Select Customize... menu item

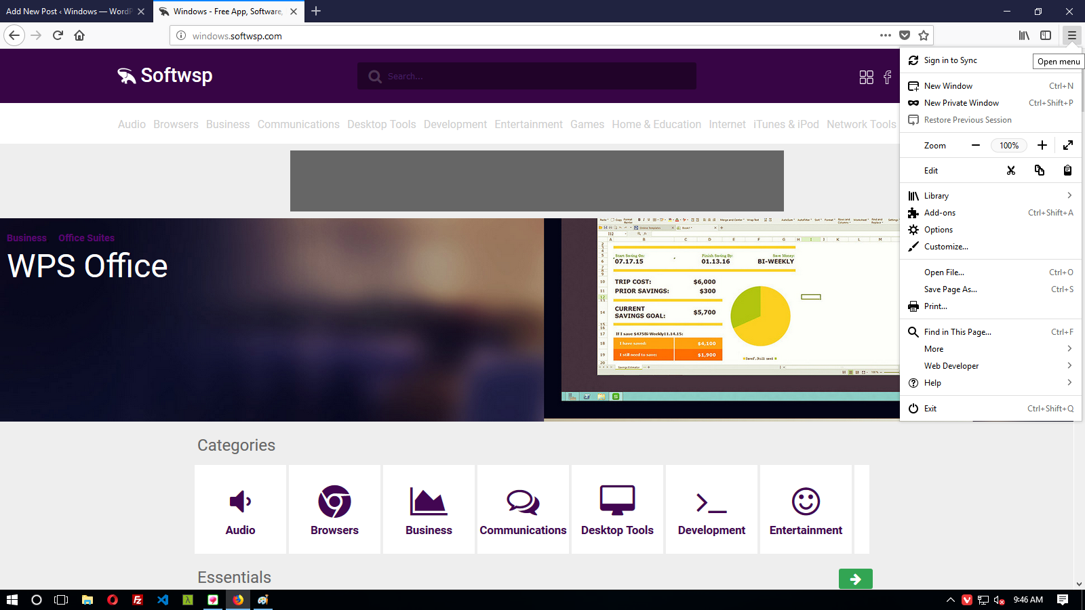pyautogui.click(x=991, y=247)
